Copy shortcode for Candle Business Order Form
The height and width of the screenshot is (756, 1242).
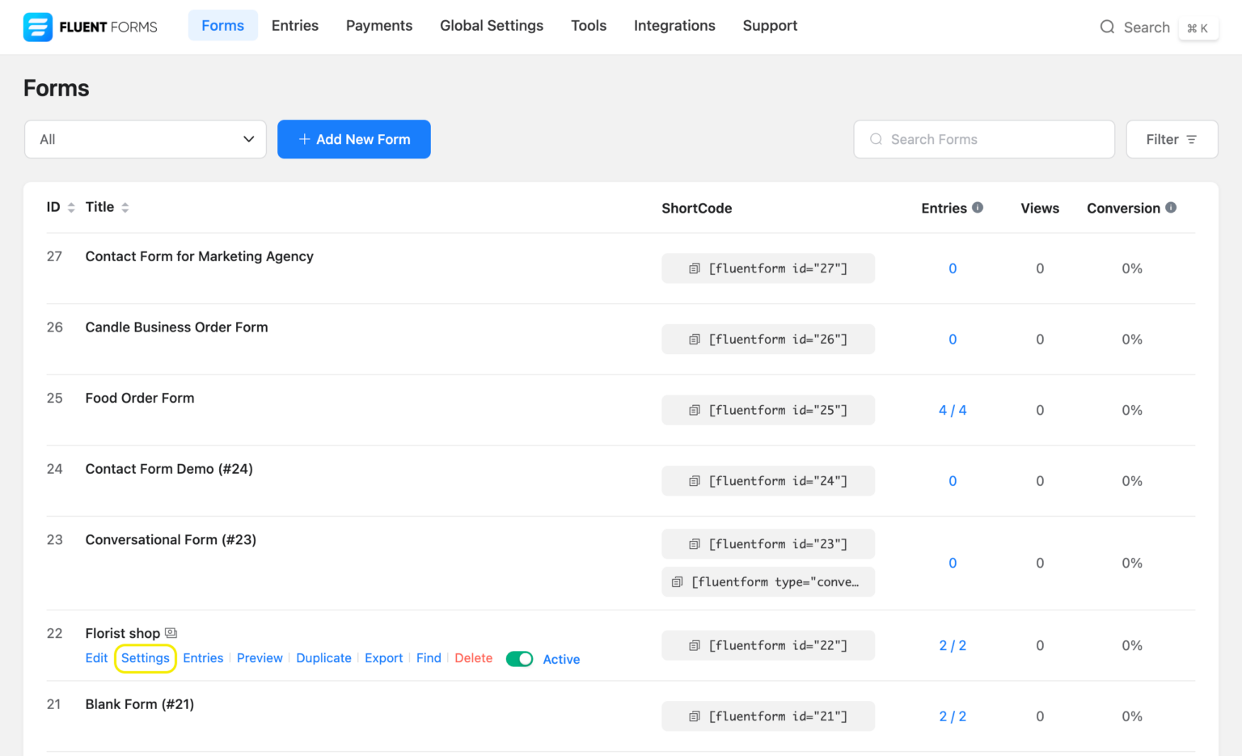click(x=694, y=339)
